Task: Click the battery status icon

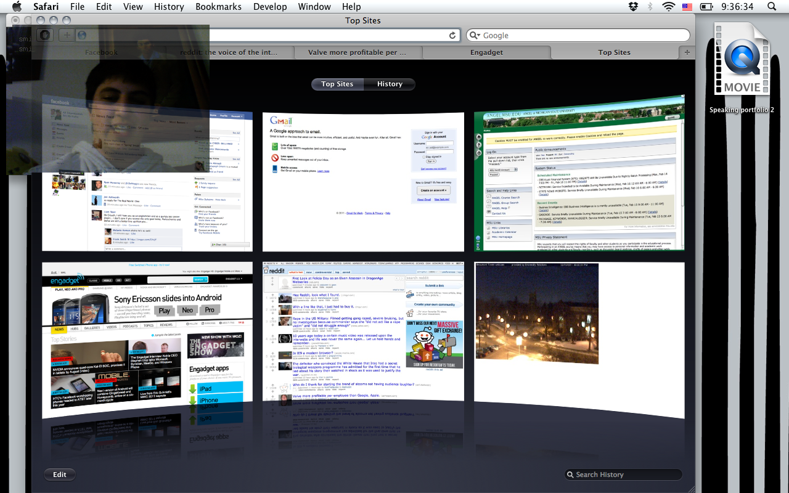Action: point(707,7)
